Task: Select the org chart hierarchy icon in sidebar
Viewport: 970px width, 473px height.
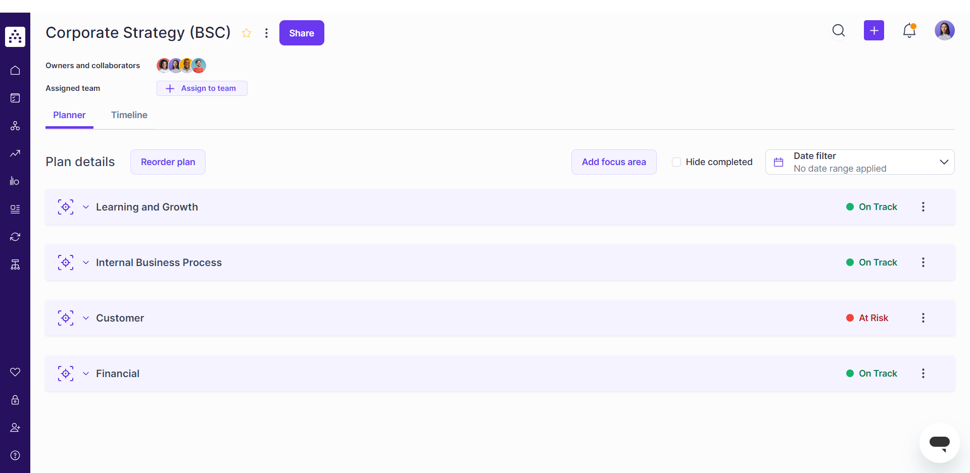Action: [15, 265]
